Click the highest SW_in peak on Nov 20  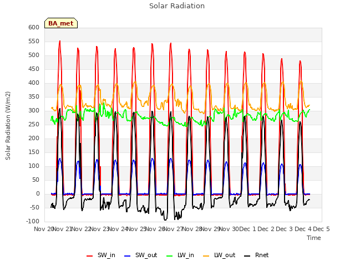click(x=60, y=41)
